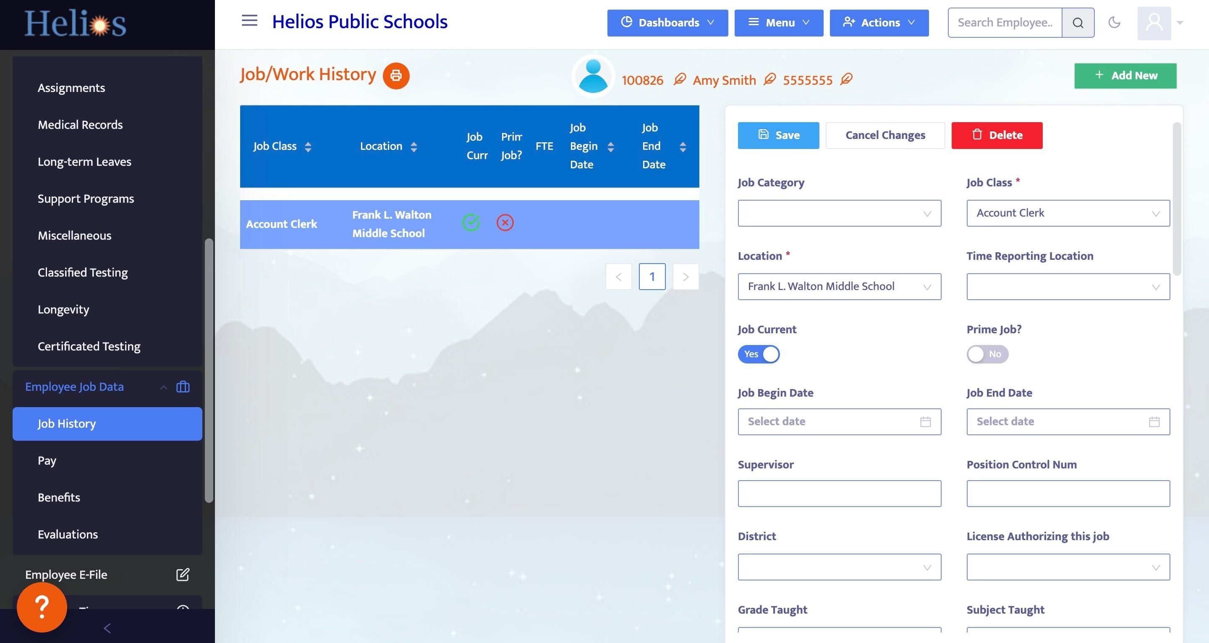Click the edit icon next to employee ID 100826
The height and width of the screenshot is (643, 1209).
point(679,79)
